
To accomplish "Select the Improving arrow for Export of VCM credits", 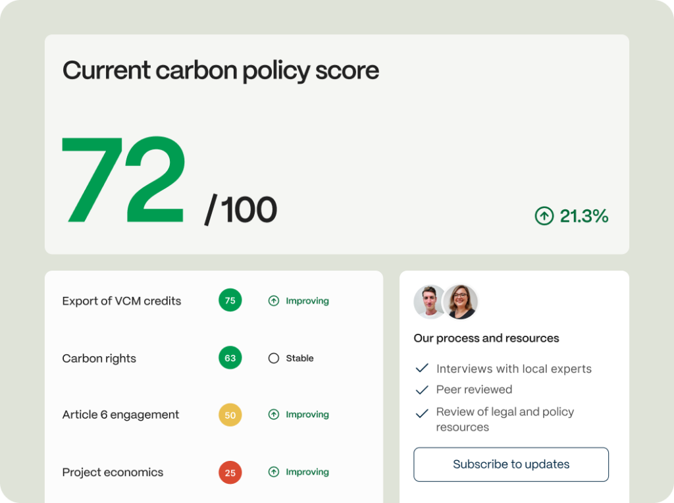I will point(274,301).
